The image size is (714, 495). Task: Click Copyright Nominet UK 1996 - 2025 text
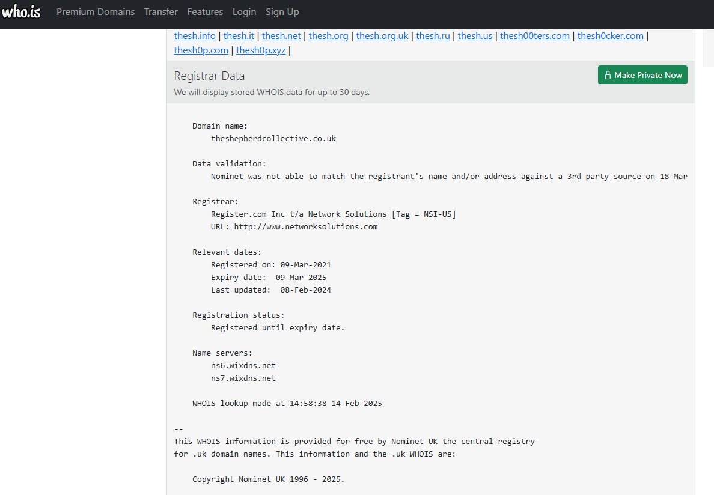268,479
